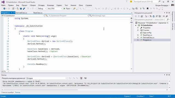Open Properties wrench icon in Solution Explorer
Screen dimensions: 175x98
coord(167,16)
